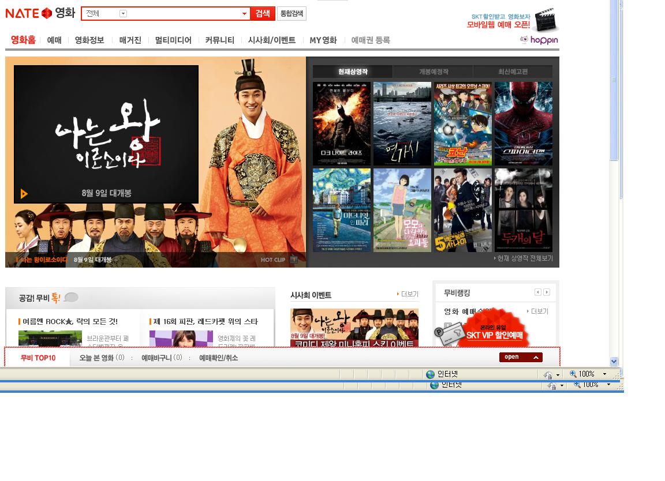The image size is (665, 481).
Task: Click the internet zone globe in status bar
Action: click(x=430, y=374)
